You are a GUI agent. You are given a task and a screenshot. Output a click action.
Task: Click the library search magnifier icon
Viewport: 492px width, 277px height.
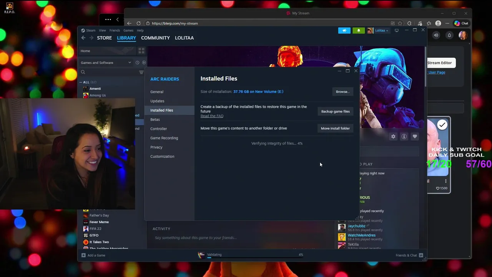coord(83,72)
